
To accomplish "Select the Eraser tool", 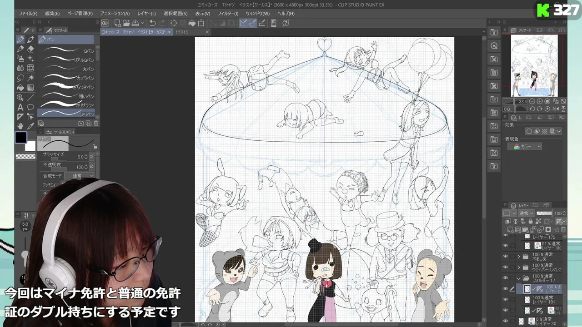I will [x=30, y=49].
